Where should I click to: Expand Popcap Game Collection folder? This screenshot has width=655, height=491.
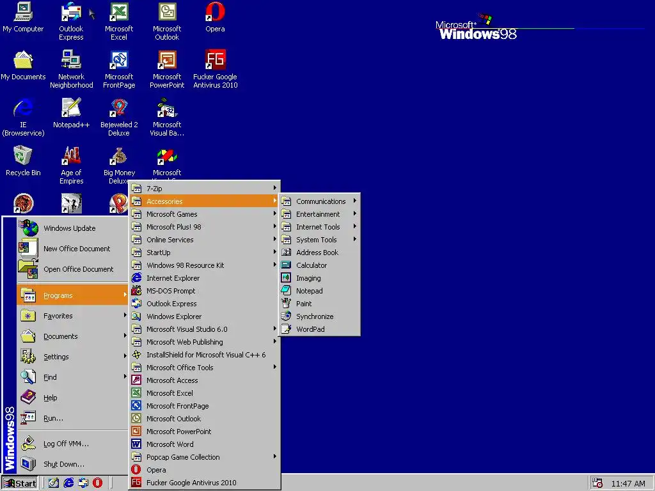point(204,456)
